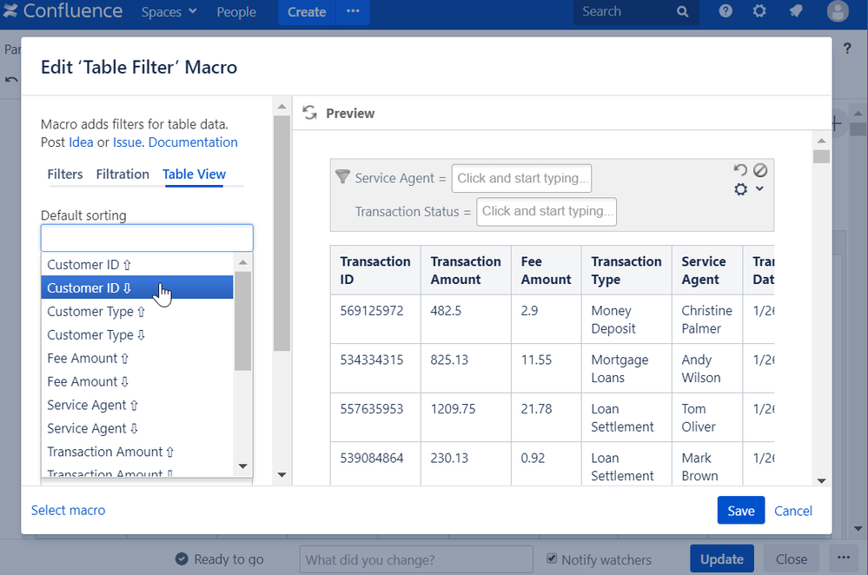Click the Transaction ID column header
868x575 pixels.
coord(375,270)
